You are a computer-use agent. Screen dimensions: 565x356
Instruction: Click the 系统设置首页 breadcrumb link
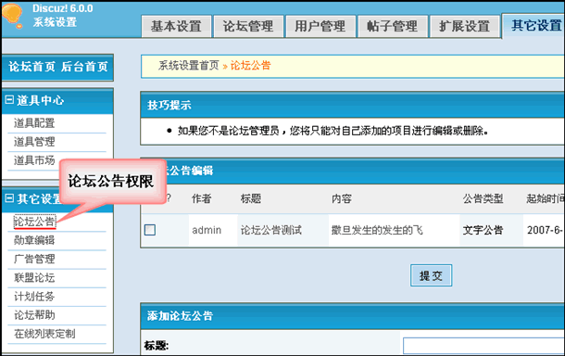(188, 65)
